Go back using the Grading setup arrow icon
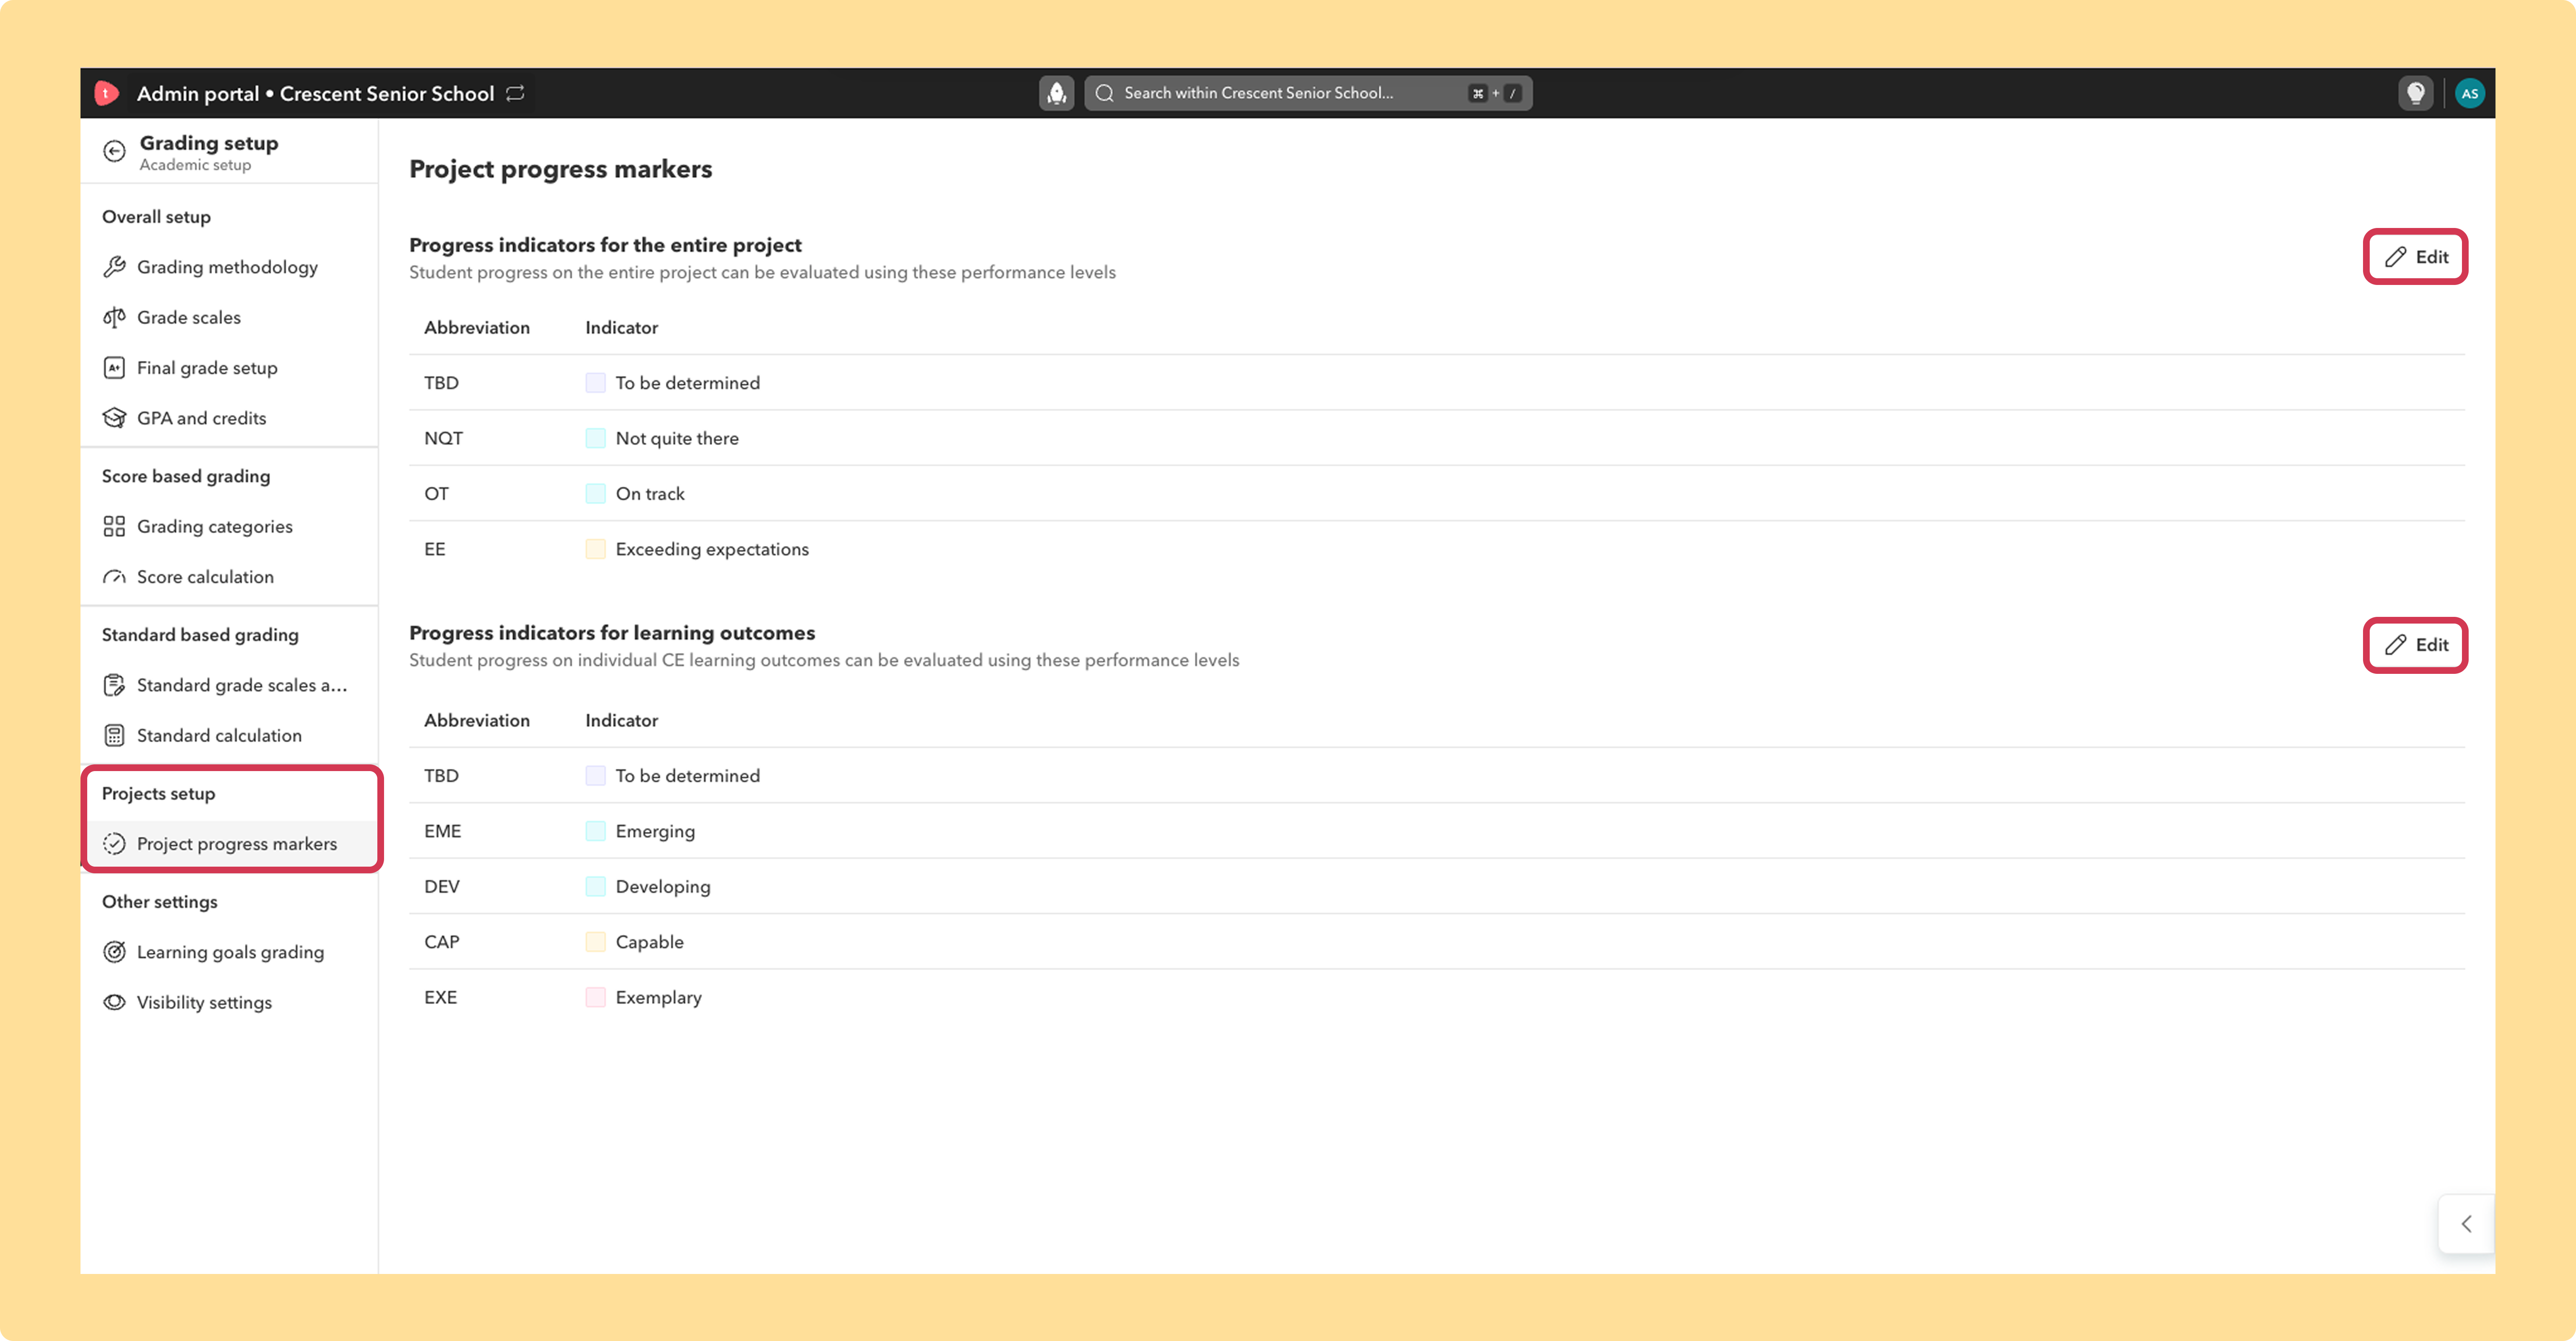Screen dimensions: 2576x1341 pos(115,151)
